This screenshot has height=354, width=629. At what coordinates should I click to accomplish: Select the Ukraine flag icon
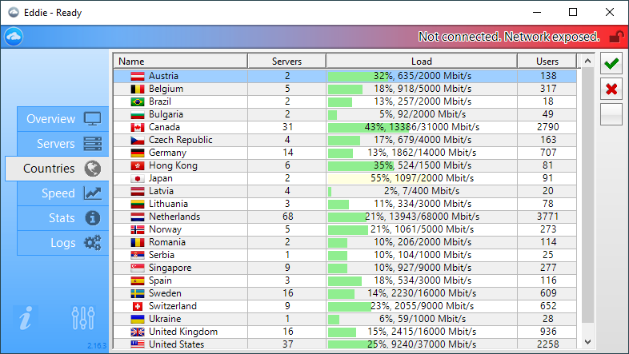pos(137,319)
